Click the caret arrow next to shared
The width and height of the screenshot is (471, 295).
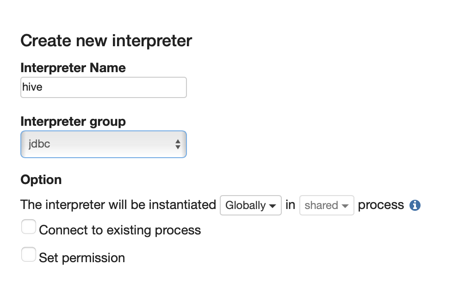(x=345, y=206)
